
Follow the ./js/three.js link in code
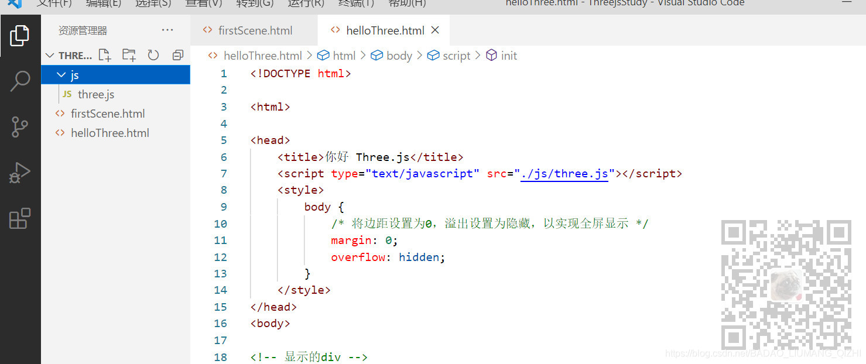click(x=564, y=173)
